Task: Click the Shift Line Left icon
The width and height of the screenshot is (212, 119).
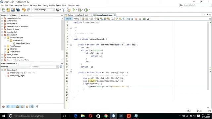Action: pyautogui.click(x=128, y=19)
